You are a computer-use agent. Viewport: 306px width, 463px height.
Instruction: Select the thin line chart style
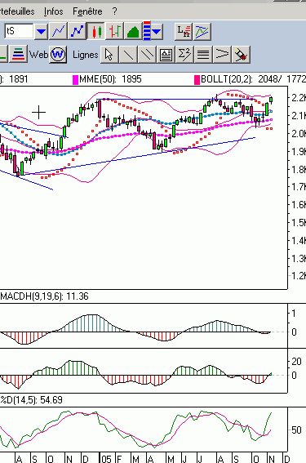point(58,31)
